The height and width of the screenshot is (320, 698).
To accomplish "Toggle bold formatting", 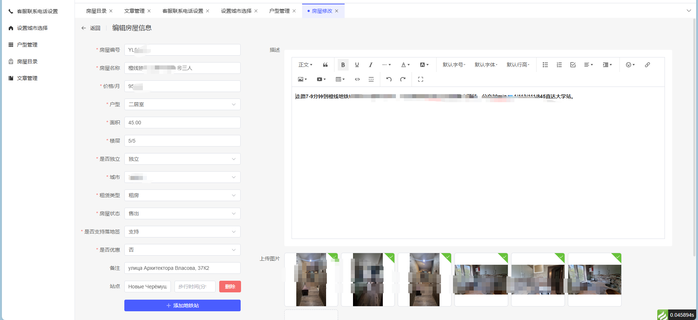I will pyautogui.click(x=343, y=65).
